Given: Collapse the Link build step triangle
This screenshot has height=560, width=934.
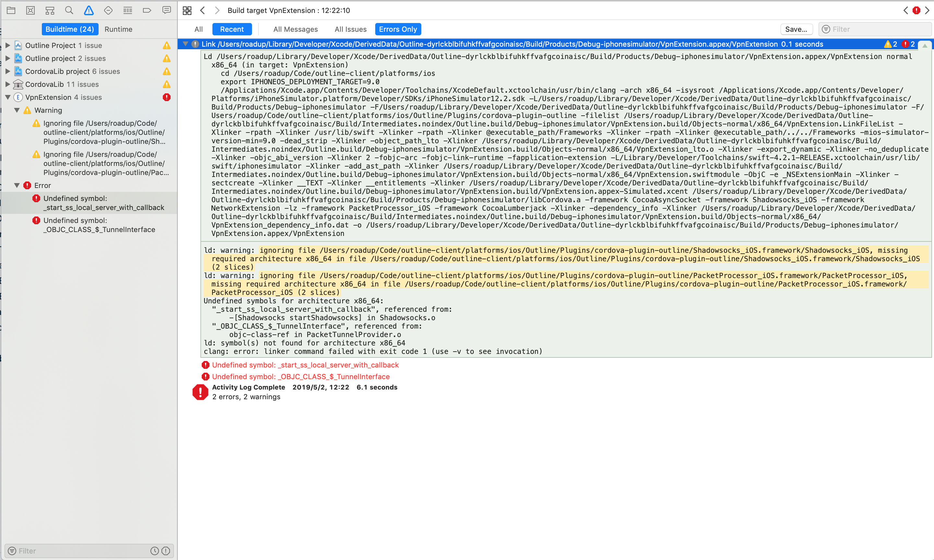Looking at the screenshot, I should pos(186,44).
